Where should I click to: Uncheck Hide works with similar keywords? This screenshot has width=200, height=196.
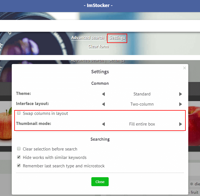pyautogui.click(x=19, y=157)
